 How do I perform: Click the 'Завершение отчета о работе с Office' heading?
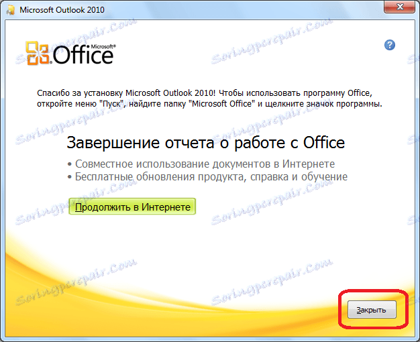[206, 142]
